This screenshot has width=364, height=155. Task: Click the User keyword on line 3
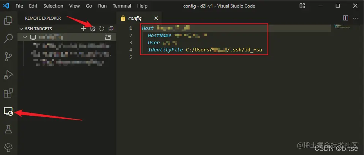154,42
